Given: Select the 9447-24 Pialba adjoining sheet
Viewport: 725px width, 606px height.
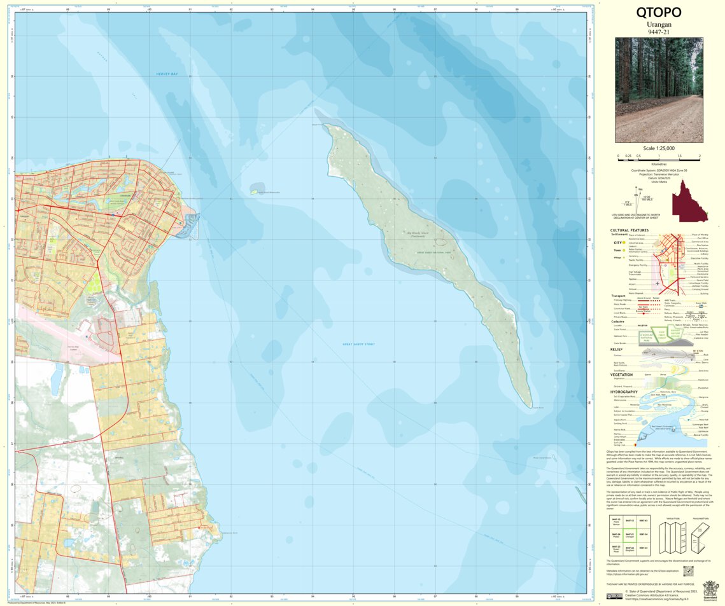Looking at the screenshot, I should [x=617, y=535].
